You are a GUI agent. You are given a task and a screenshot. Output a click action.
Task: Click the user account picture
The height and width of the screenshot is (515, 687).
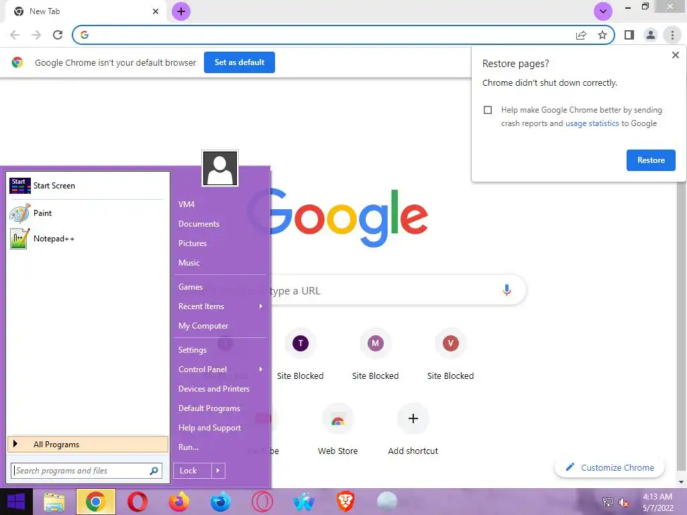click(x=220, y=168)
